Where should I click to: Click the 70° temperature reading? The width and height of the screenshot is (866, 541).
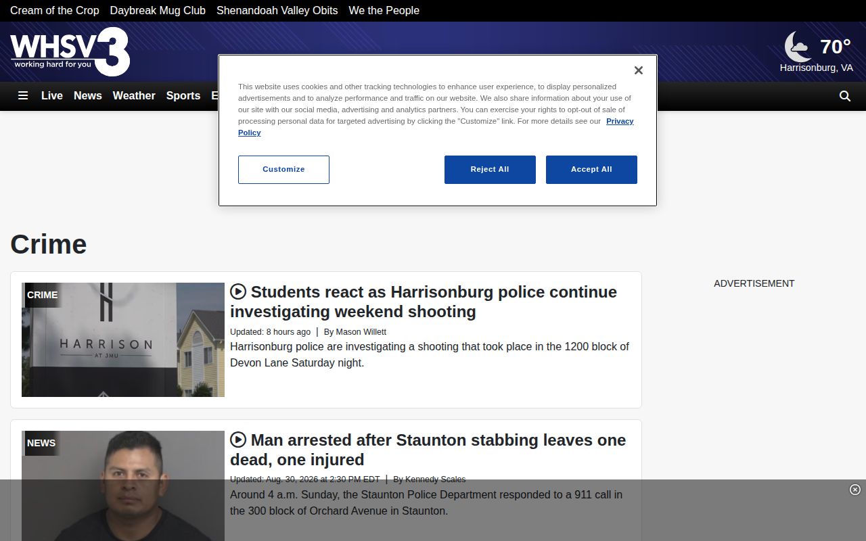click(x=836, y=47)
